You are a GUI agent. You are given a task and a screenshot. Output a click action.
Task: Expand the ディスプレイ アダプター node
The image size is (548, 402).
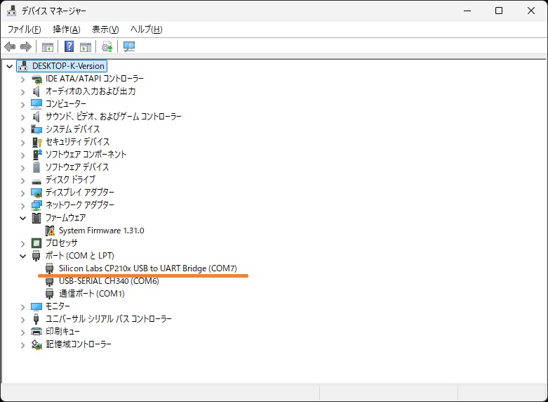click(23, 193)
